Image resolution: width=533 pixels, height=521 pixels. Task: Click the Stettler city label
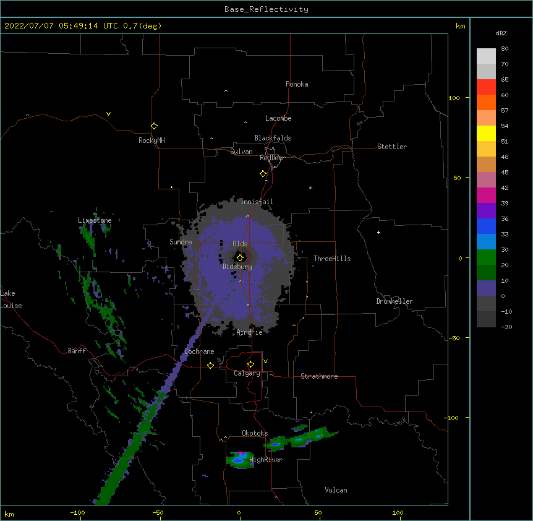[392, 147]
